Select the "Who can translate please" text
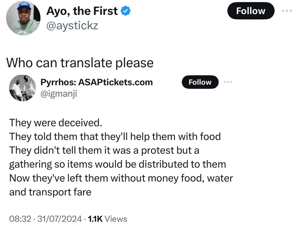This screenshot has width=305, height=226. pyautogui.click(x=80, y=63)
